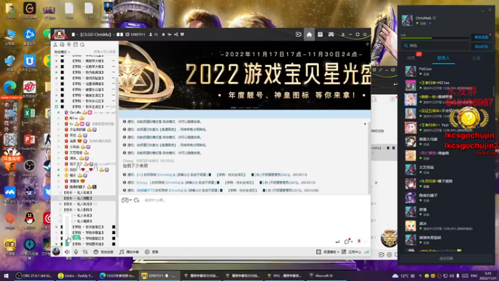Open OBS 27.0.1 from the taskbar
Screen dimensions: 499x281
34,275
